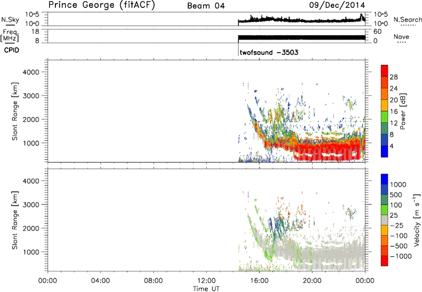Click the 'CPID' label
Viewport: 422px width, 292px height.
coord(12,50)
